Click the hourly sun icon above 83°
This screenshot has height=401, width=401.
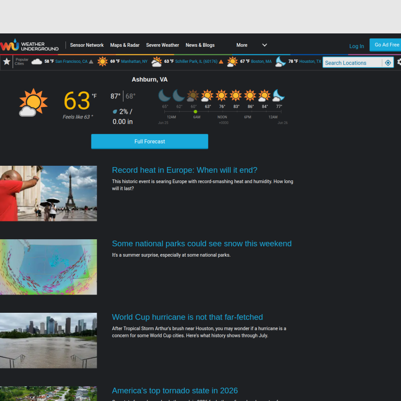(x=236, y=95)
